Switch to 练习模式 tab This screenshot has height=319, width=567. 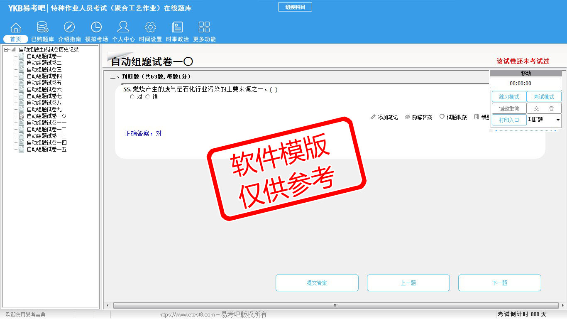point(509,97)
